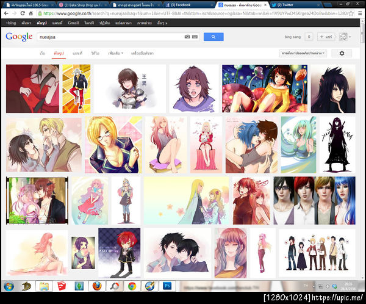Open the crying purple-haired girl thumbnail

click(193, 89)
